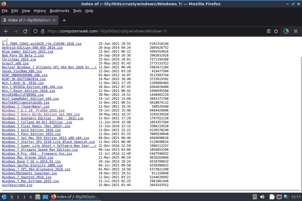Go back to the previous page

6,31
